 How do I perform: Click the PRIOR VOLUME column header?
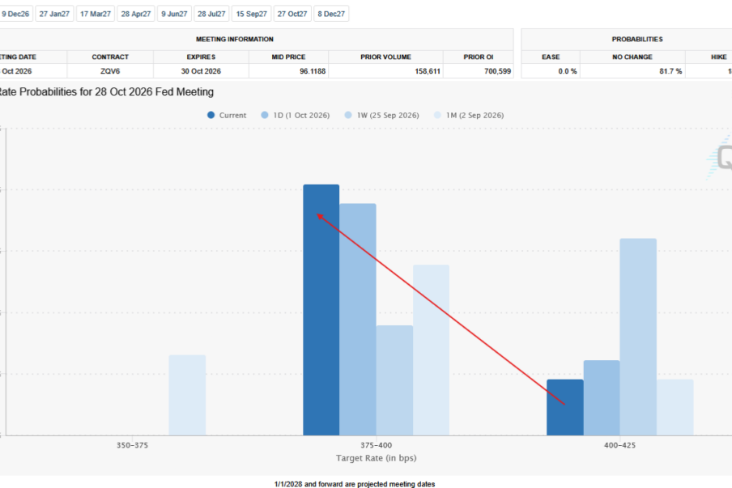pyautogui.click(x=385, y=57)
